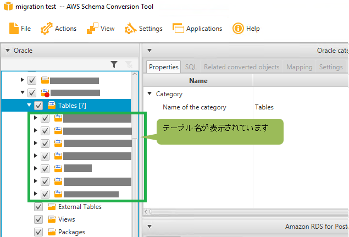Click the Tables [7] folder icon
The height and width of the screenshot is (237, 349).
pyautogui.click(x=52, y=105)
